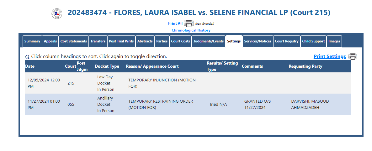The image size is (372, 151).
Task: Click the Harris County seal icon
Action: tap(57, 13)
